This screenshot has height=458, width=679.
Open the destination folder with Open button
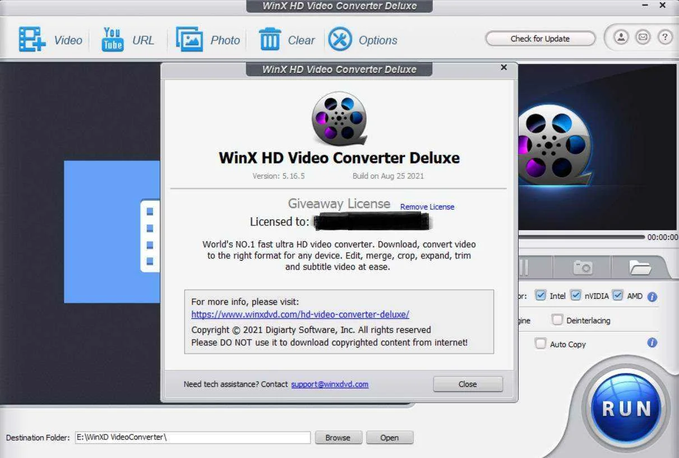click(x=390, y=438)
